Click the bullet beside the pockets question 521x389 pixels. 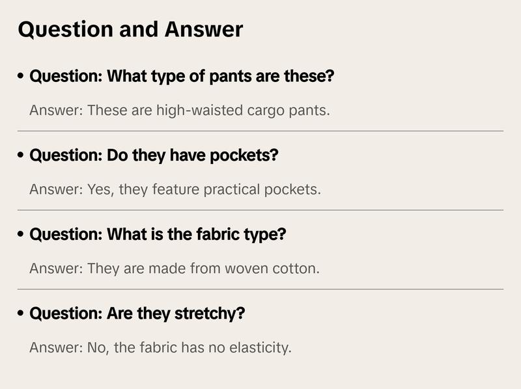pyautogui.click(x=21, y=156)
